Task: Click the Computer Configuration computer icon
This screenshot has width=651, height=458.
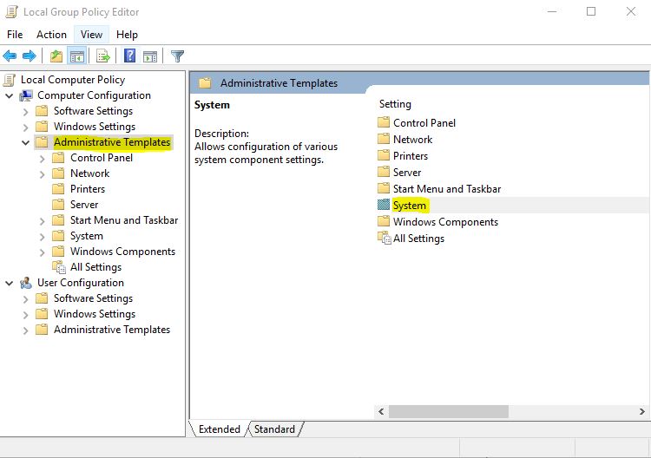Action: 26,95
